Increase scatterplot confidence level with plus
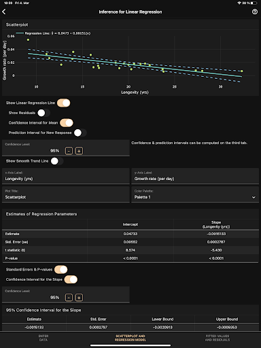The image size is (261, 348). [79, 151]
